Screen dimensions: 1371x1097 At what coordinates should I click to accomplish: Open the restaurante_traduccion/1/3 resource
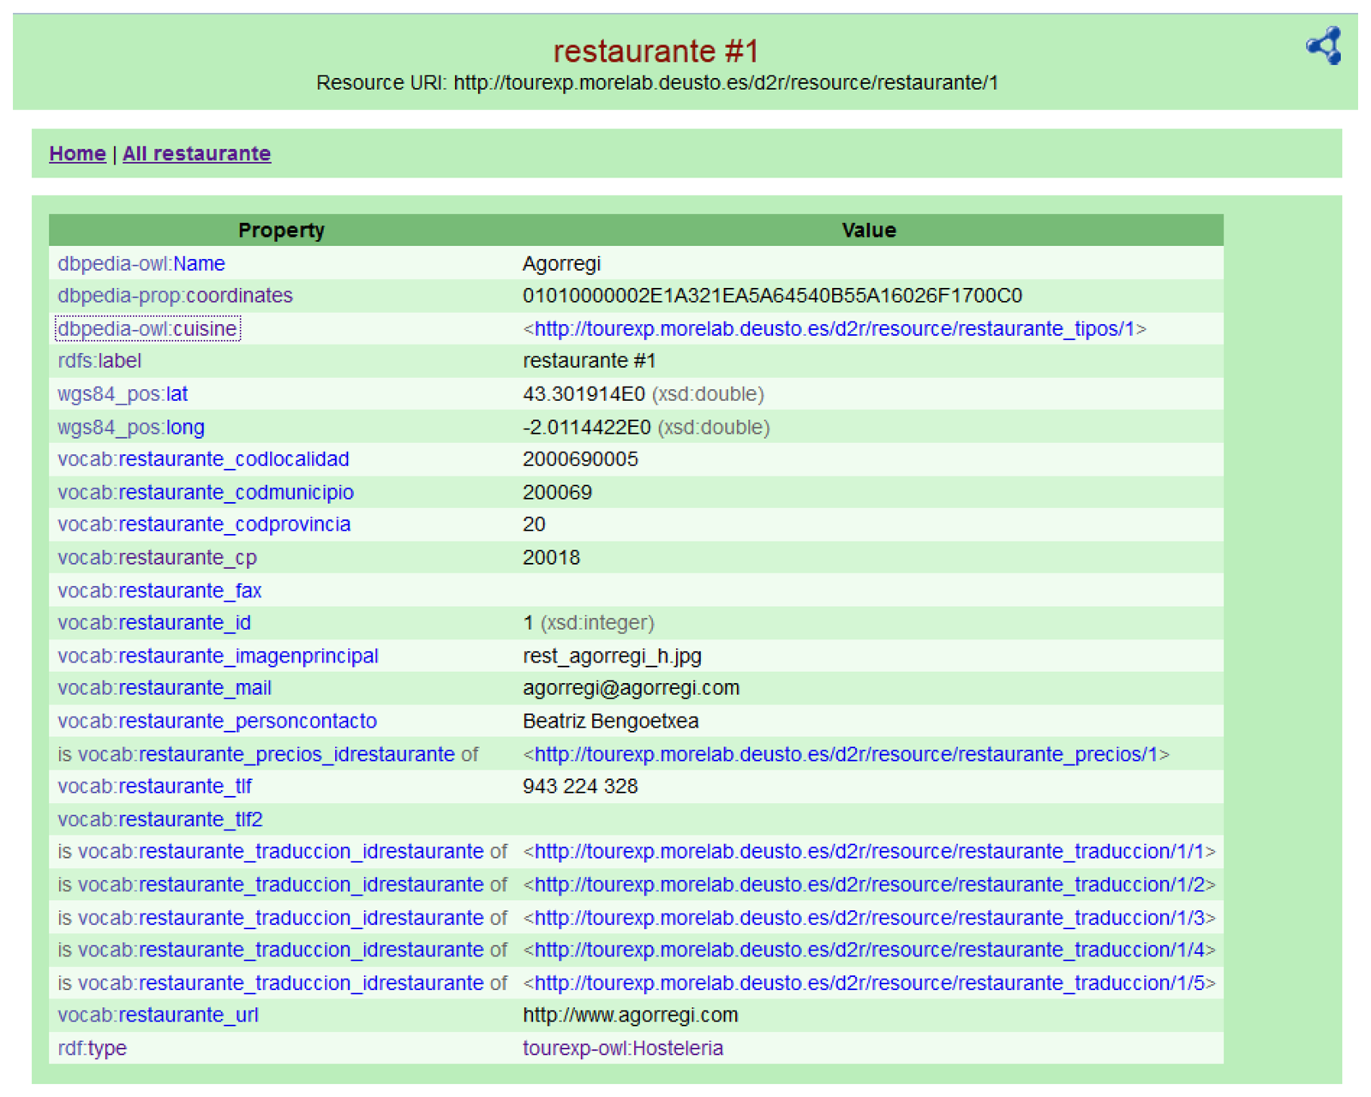click(x=869, y=918)
